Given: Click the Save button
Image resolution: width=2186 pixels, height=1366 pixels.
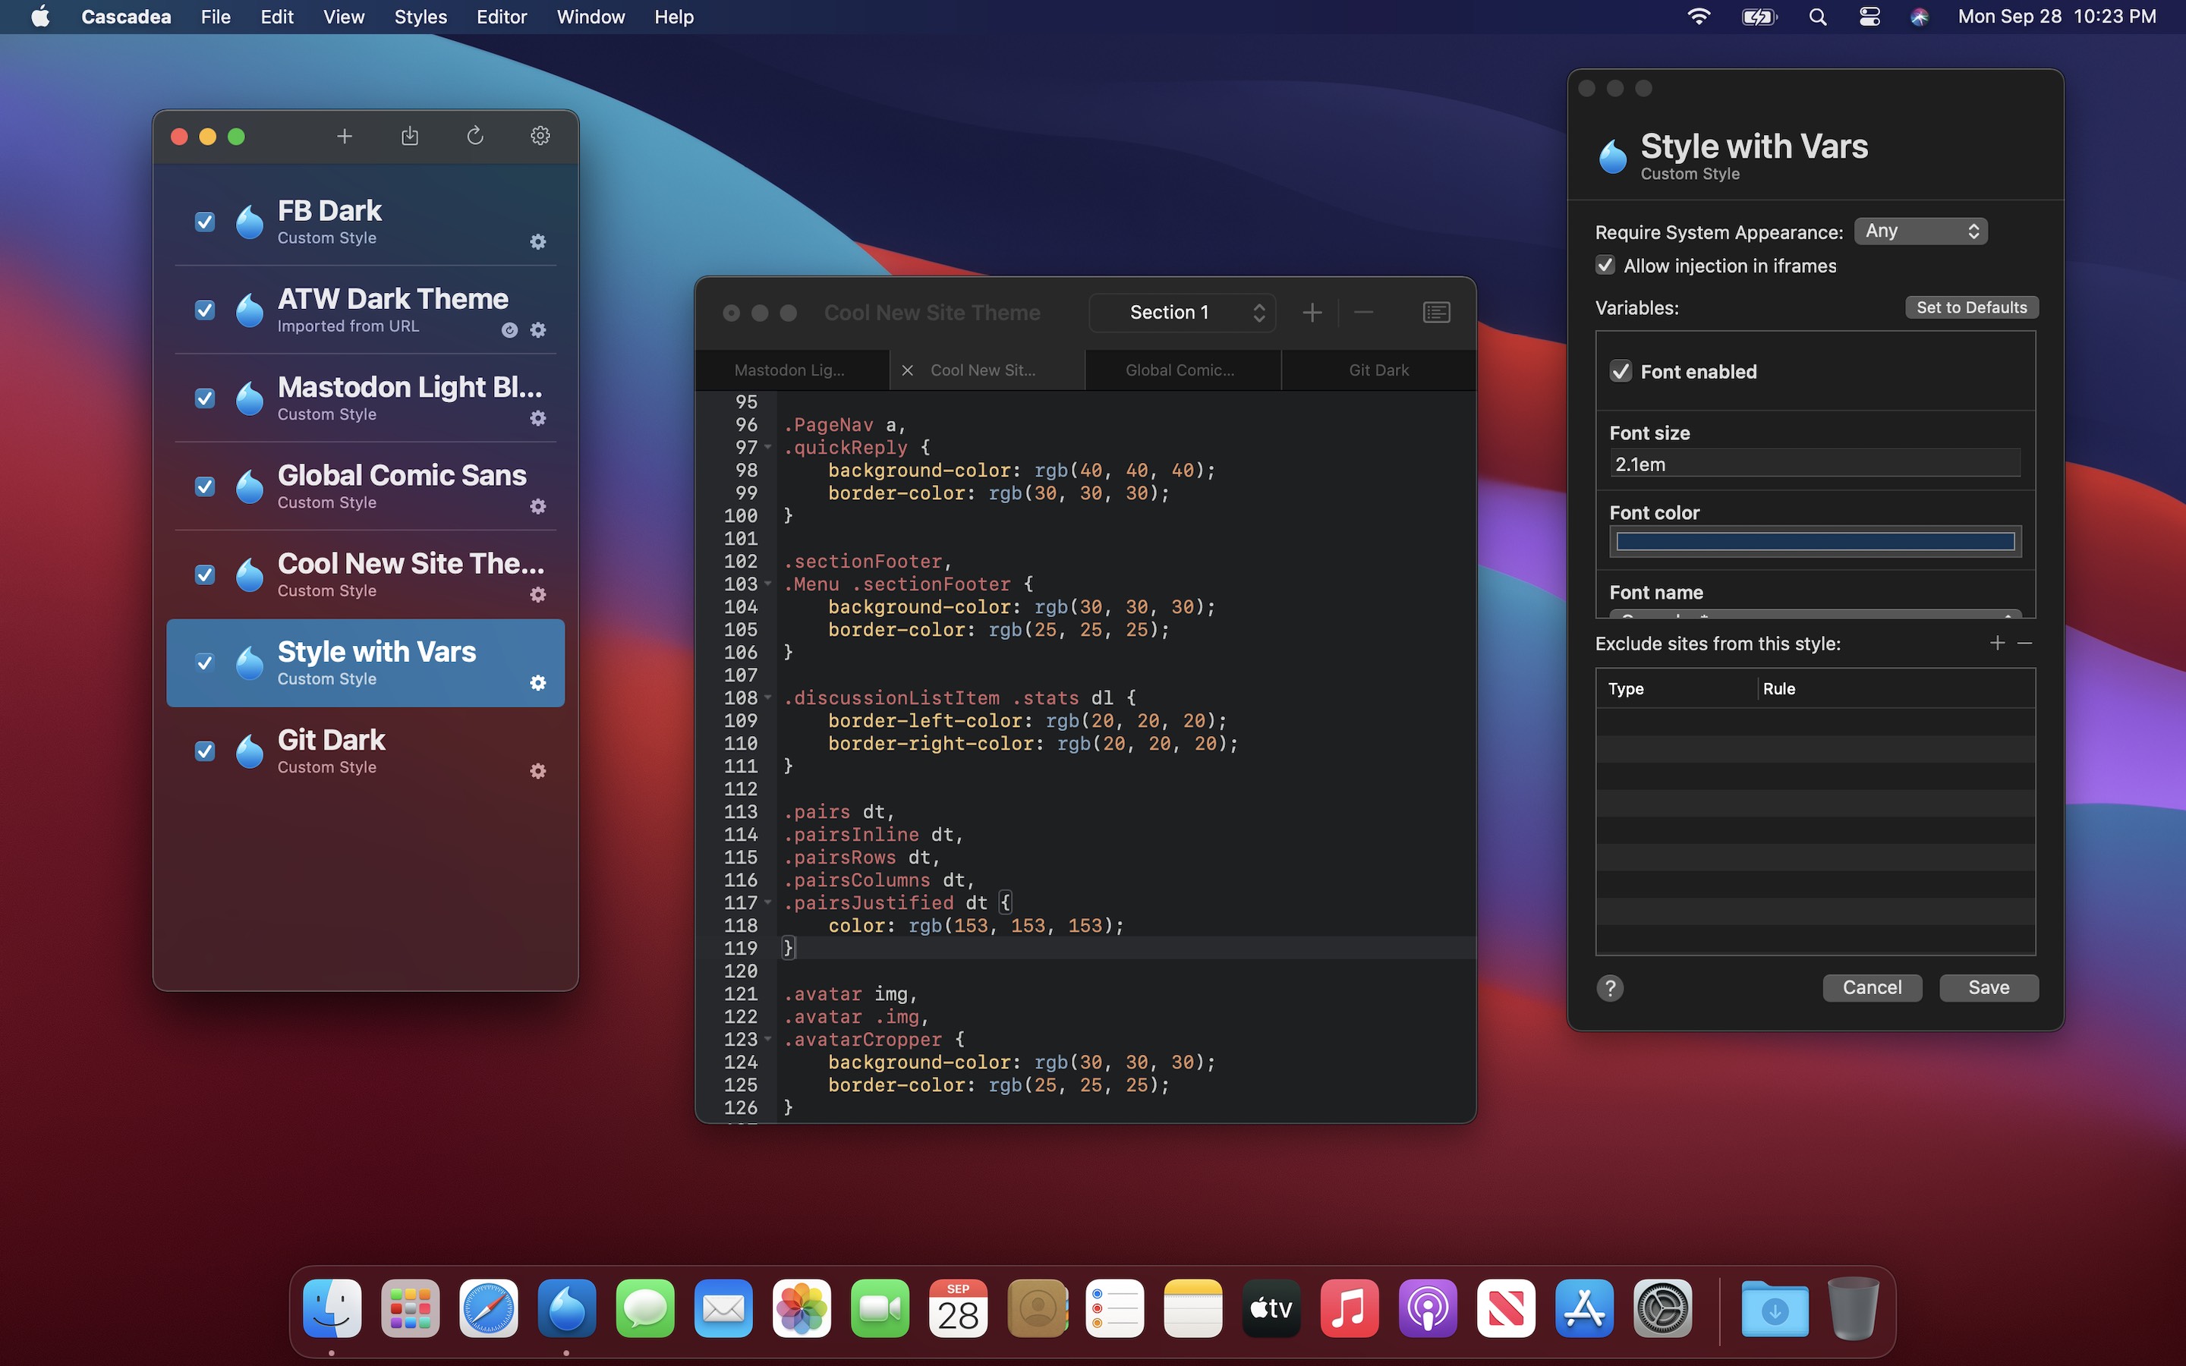Looking at the screenshot, I should tap(1988, 987).
